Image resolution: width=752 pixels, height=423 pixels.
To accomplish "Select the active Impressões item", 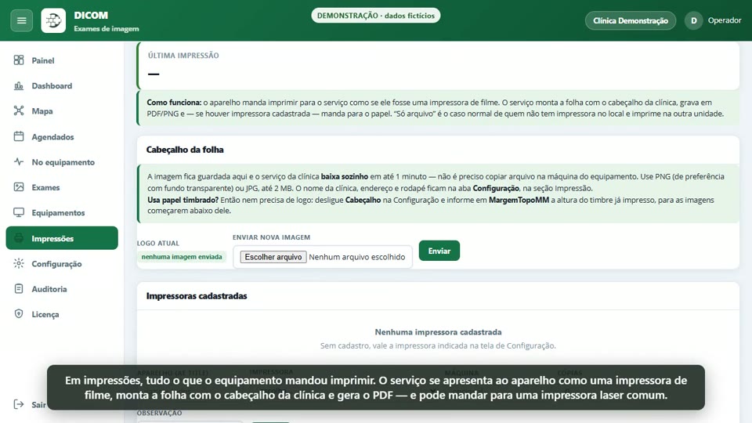I will point(62,238).
